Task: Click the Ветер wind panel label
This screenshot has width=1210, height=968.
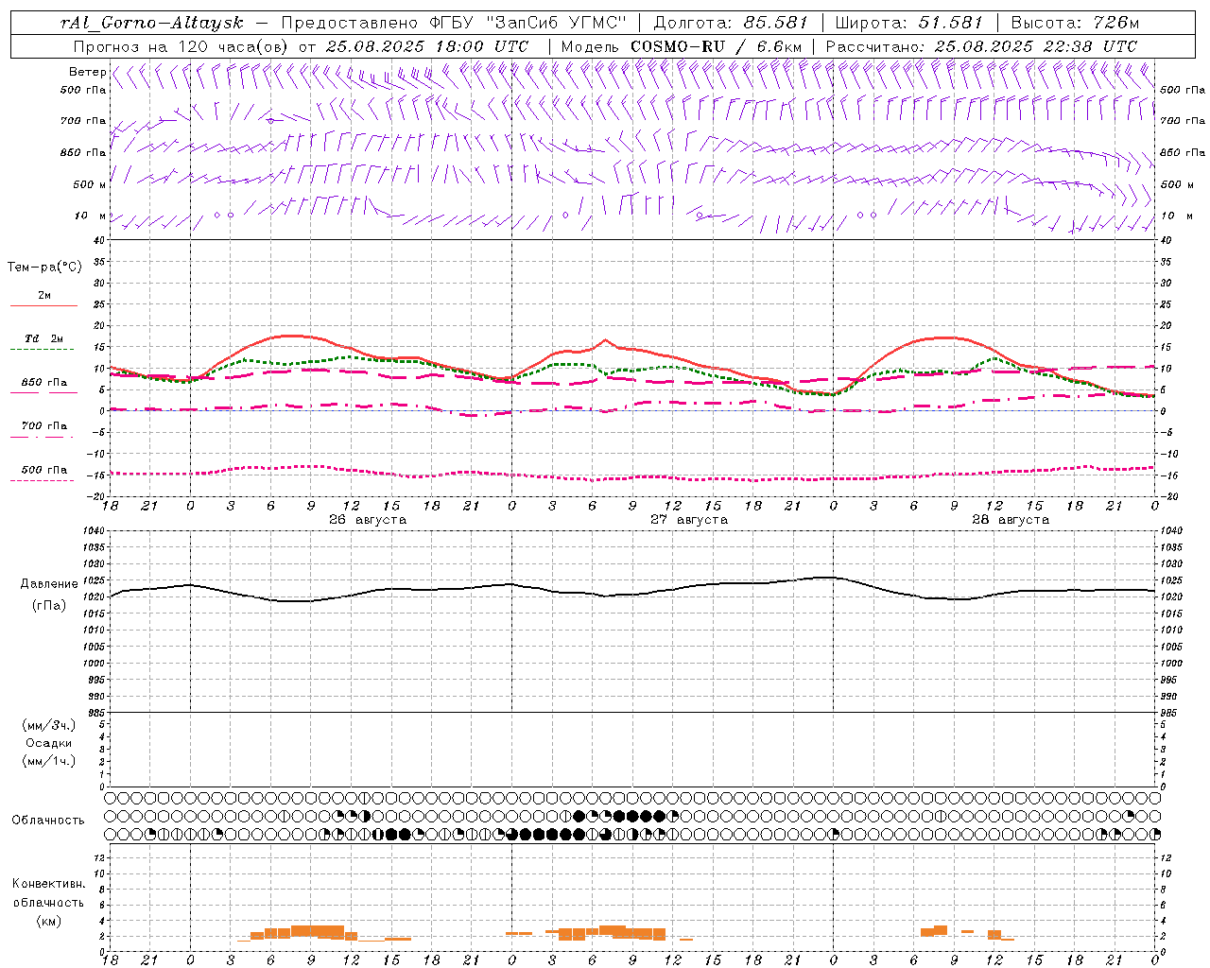Action: [87, 72]
